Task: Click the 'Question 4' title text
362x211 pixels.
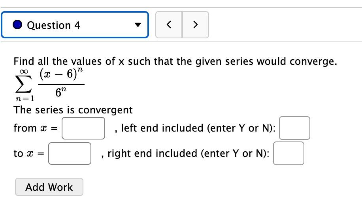Action: pos(53,25)
